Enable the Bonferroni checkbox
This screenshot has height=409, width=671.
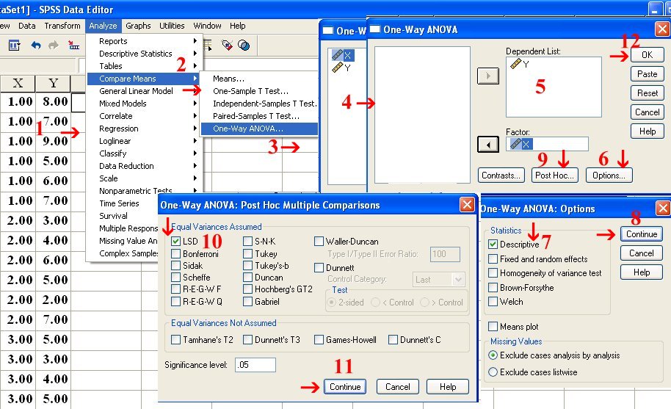pos(175,254)
